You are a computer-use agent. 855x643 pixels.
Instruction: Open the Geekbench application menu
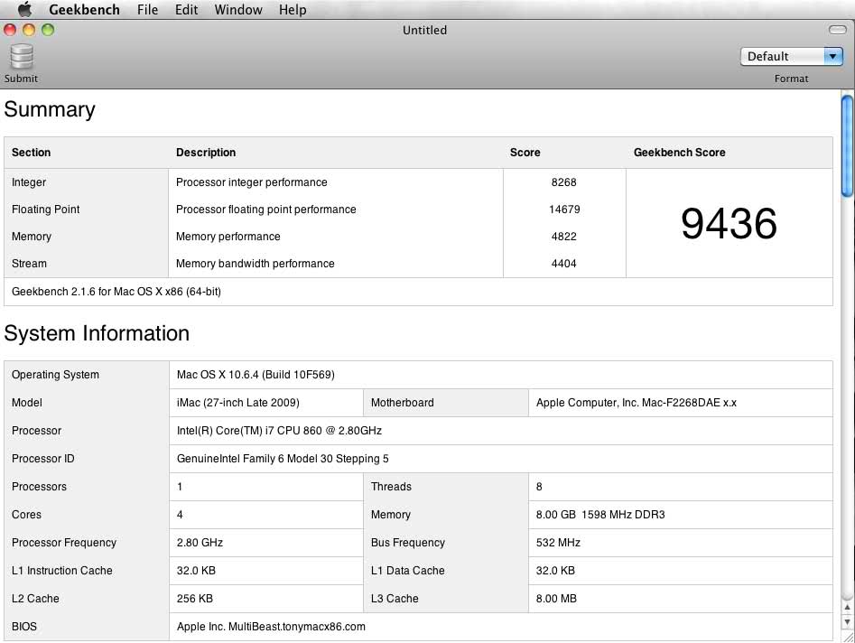click(x=84, y=9)
